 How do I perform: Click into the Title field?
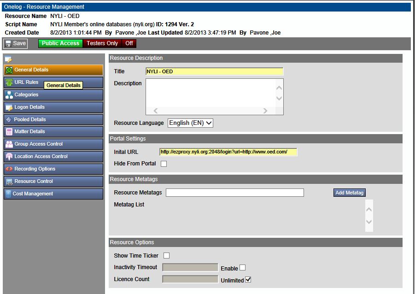click(x=214, y=71)
